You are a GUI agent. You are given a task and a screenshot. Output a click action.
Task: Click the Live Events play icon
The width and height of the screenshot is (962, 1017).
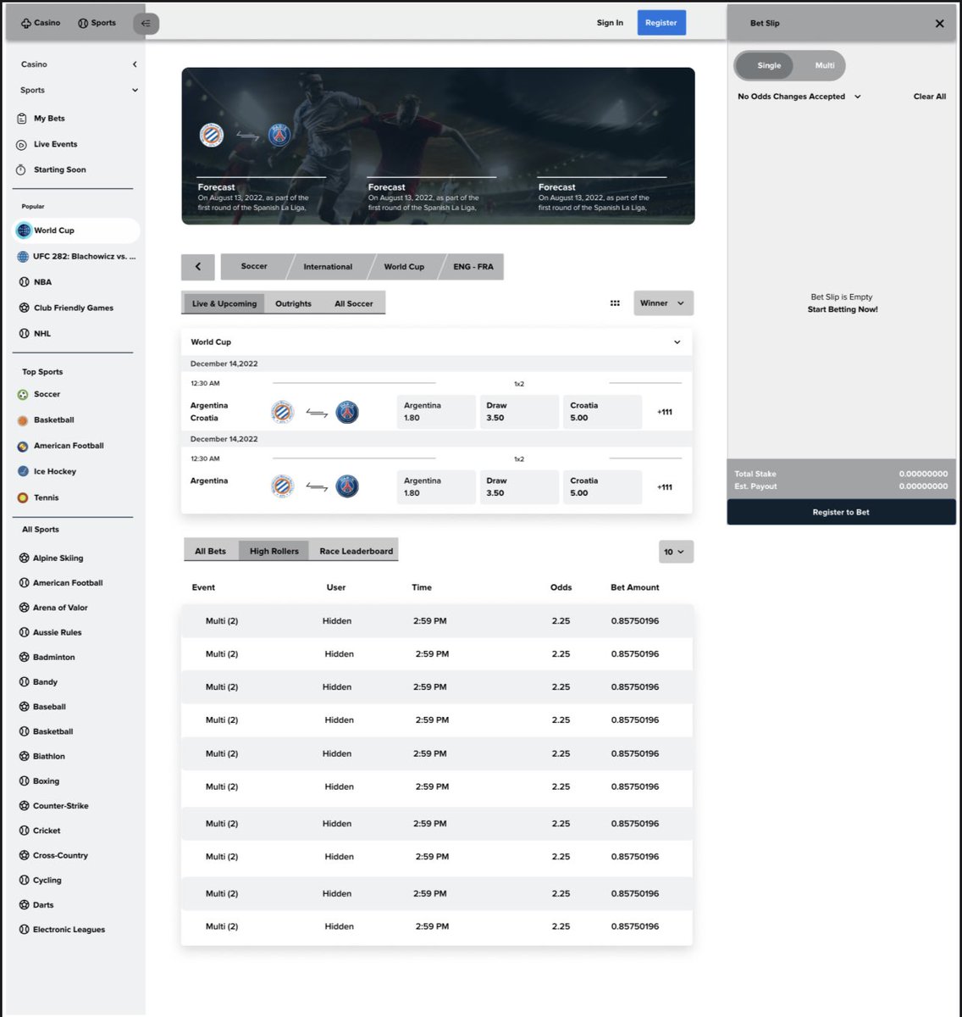click(22, 144)
